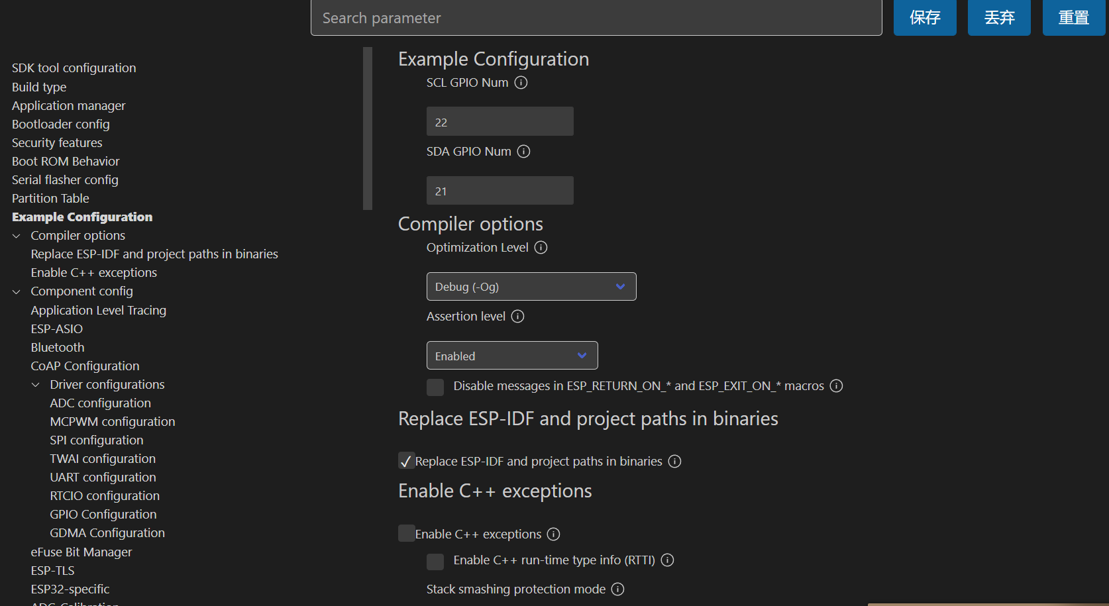
Task: Toggle Disable messages in ESP_RETURN_ON macros checkbox
Action: 435,387
